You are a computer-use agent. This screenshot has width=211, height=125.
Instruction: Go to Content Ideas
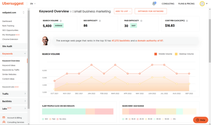pos(8,79)
